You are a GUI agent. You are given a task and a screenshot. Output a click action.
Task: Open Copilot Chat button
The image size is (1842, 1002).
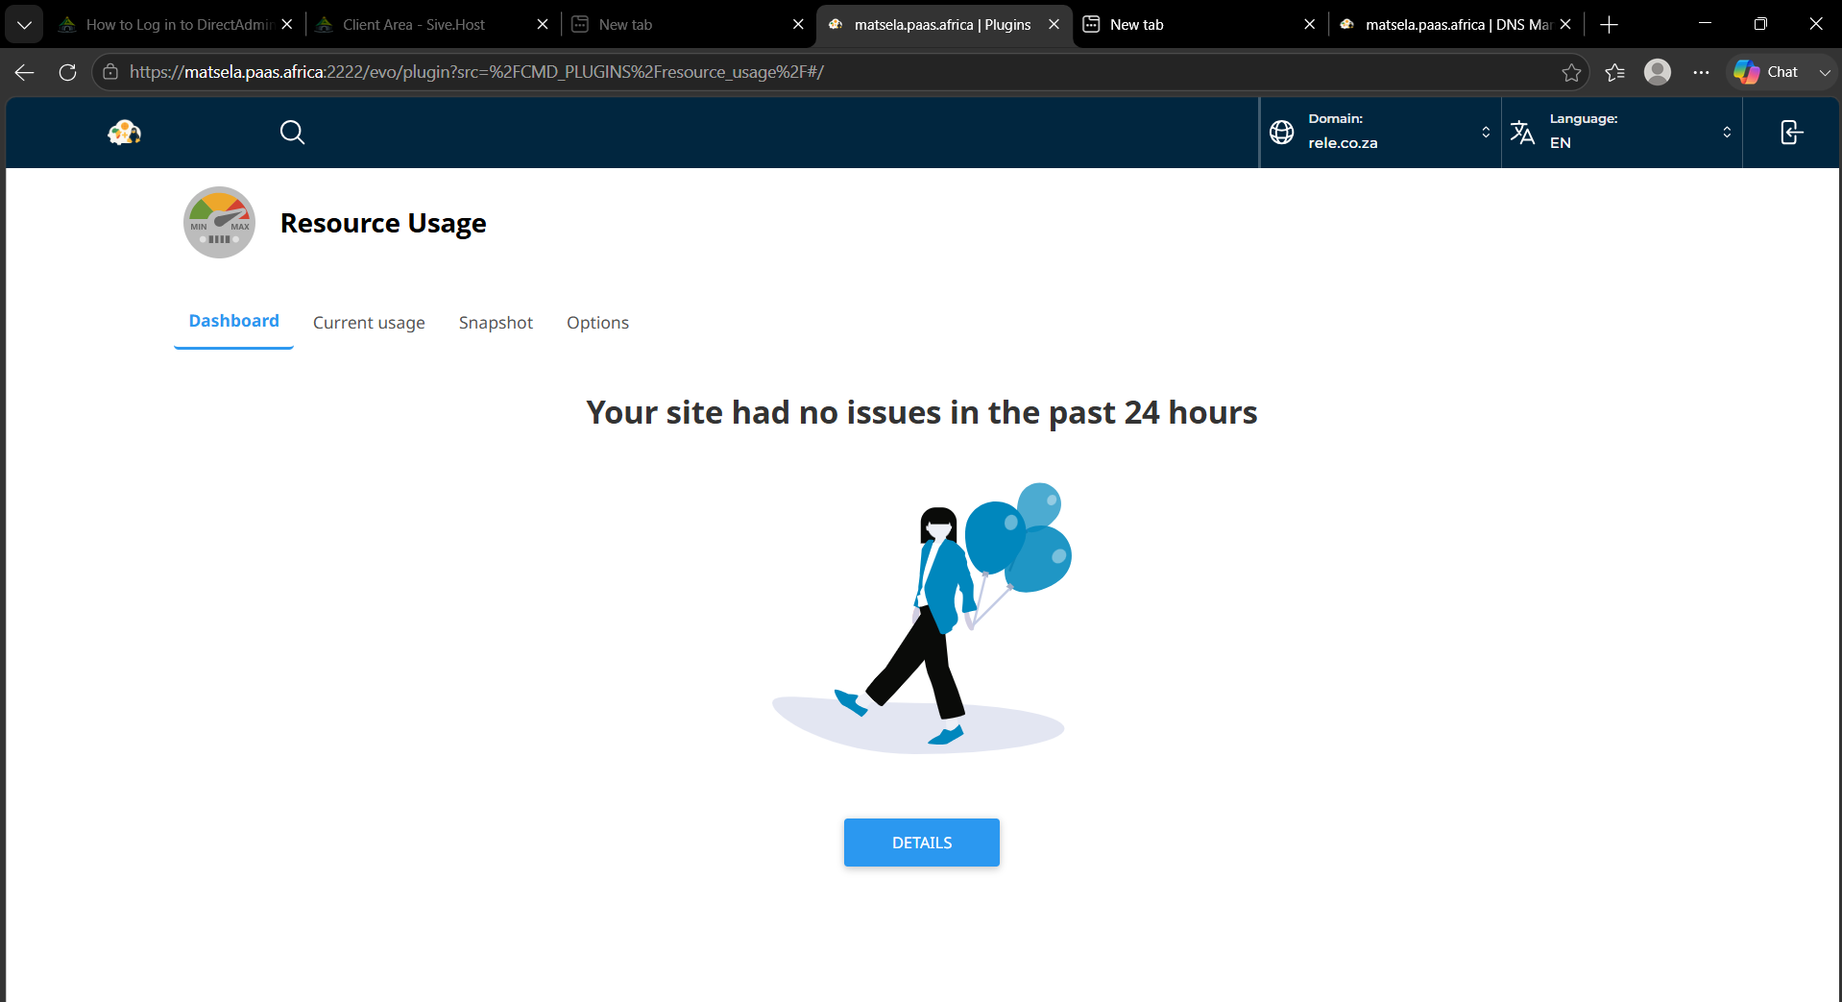click(1765, 72)
